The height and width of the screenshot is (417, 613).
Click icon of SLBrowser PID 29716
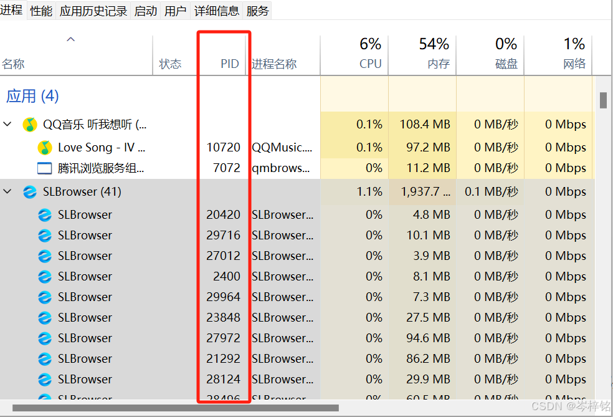click(45, 236)
